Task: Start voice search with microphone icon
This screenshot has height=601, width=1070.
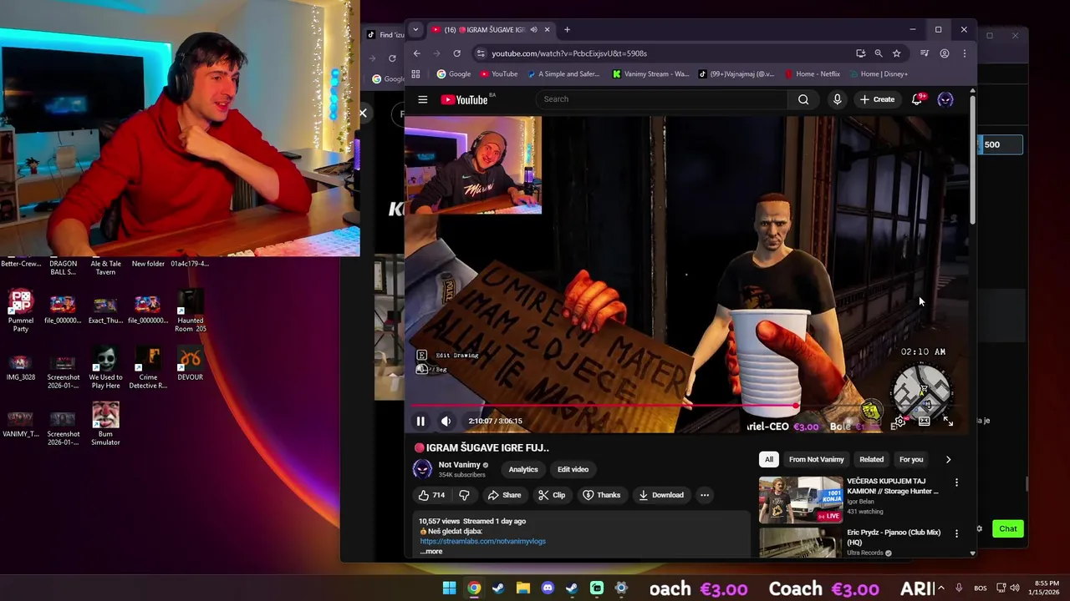Action: tap(837, 99)
